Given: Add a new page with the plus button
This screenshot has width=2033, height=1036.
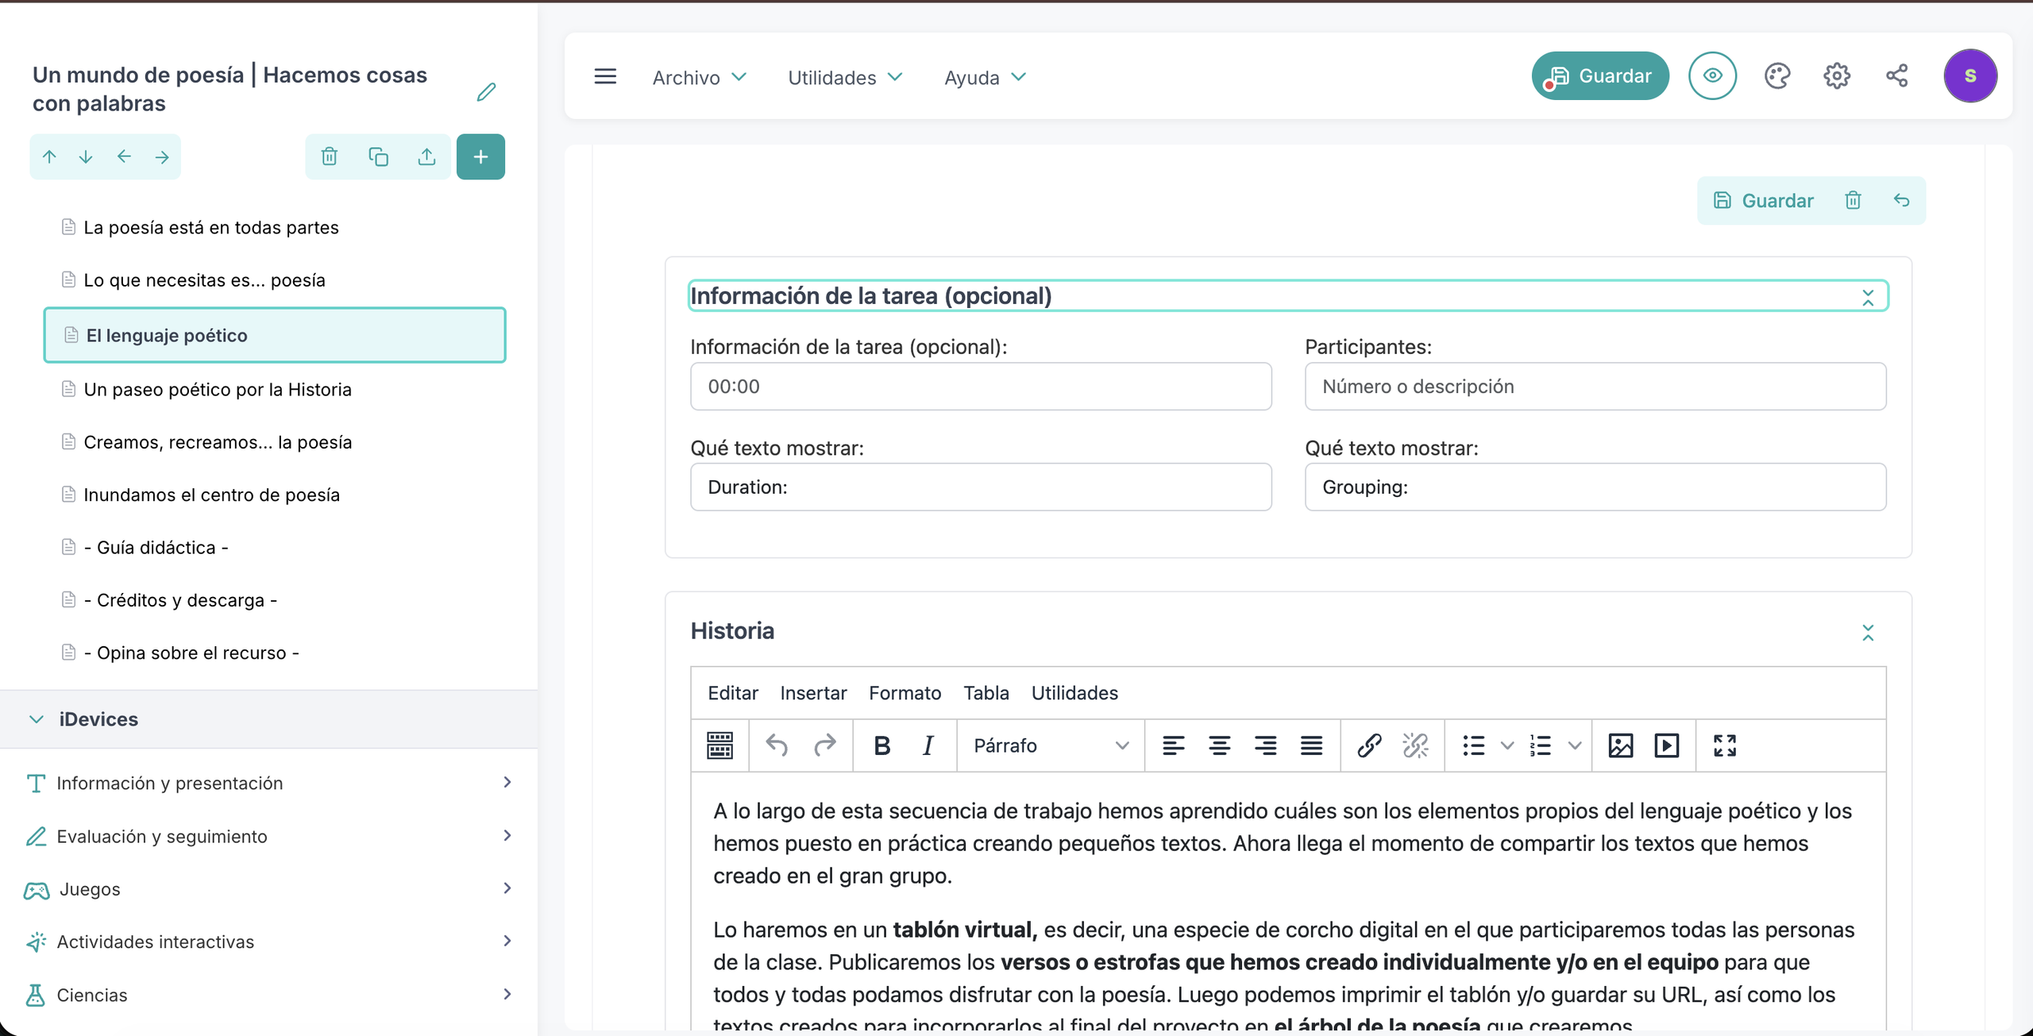Looking at the screenshot, I should [x=481, y=156].
